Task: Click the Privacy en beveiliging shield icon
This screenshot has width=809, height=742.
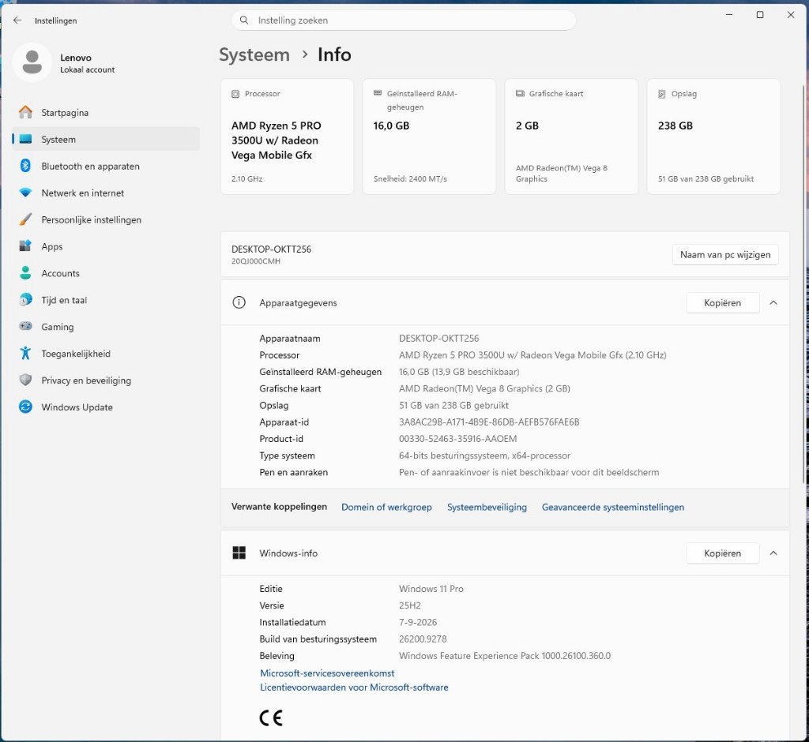Action: [25, 380]
